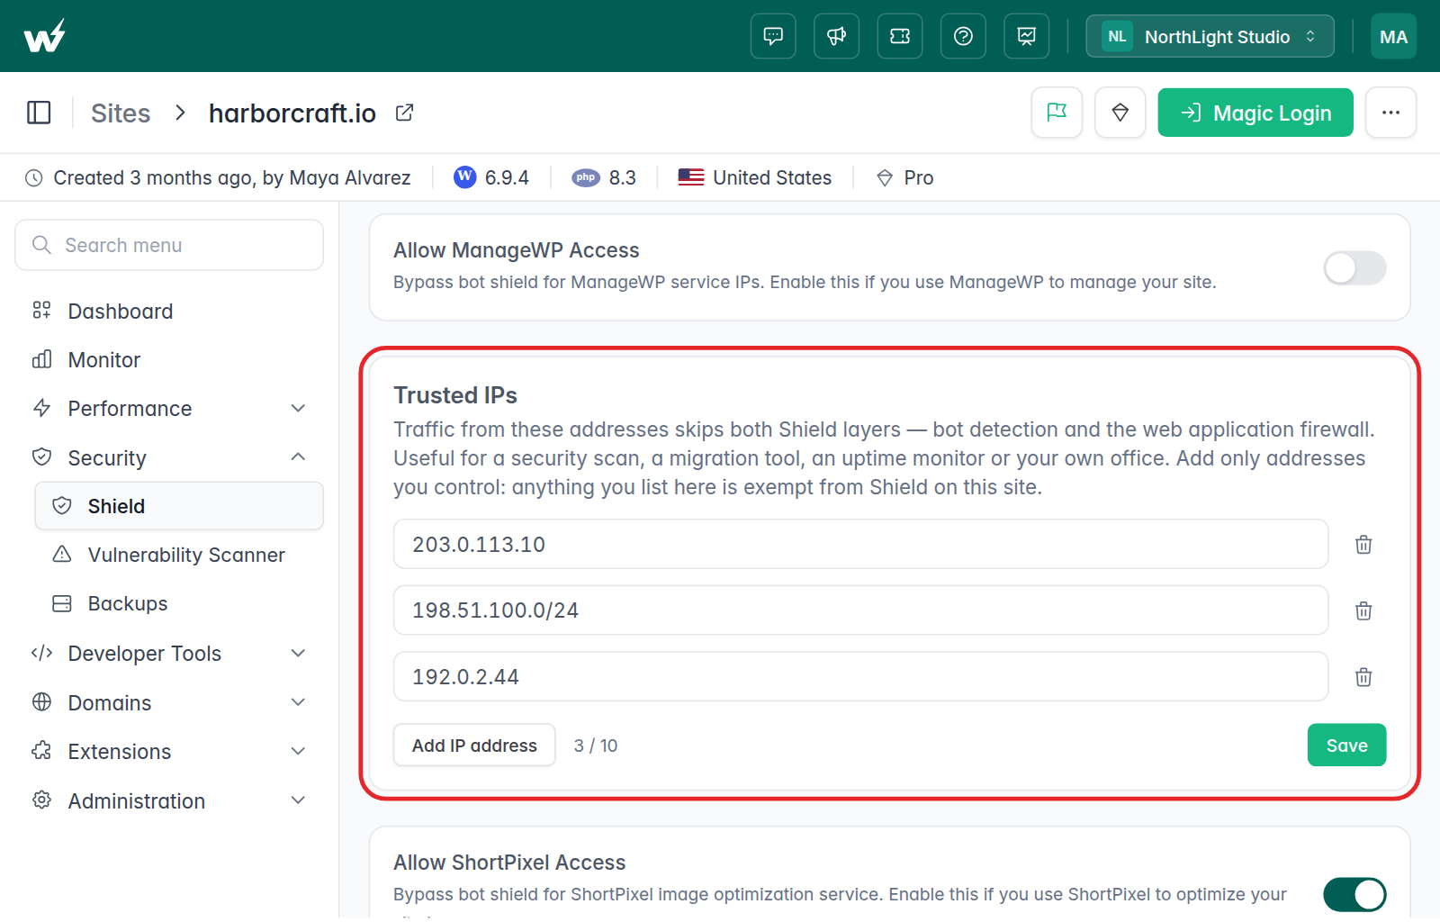The height and width of the screenshot is (922, 1440).
Task: Click the 192.0.2.44 IP input field
Action: pyautogui.click(x=860, y=677)
